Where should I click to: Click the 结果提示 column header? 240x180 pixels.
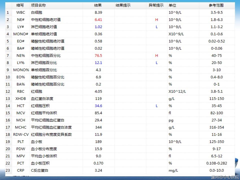pyautogui.click(x=123, y=5)
